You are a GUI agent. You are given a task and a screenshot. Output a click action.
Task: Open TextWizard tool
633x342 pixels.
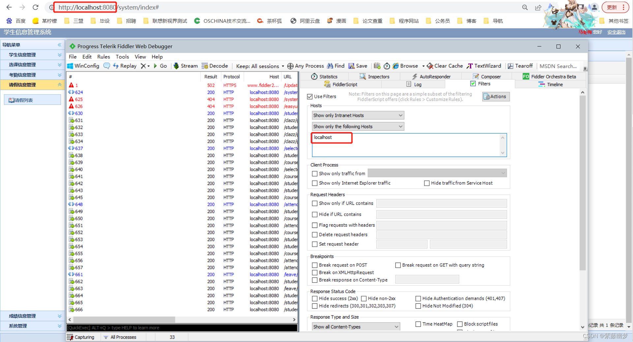point(484,66)
